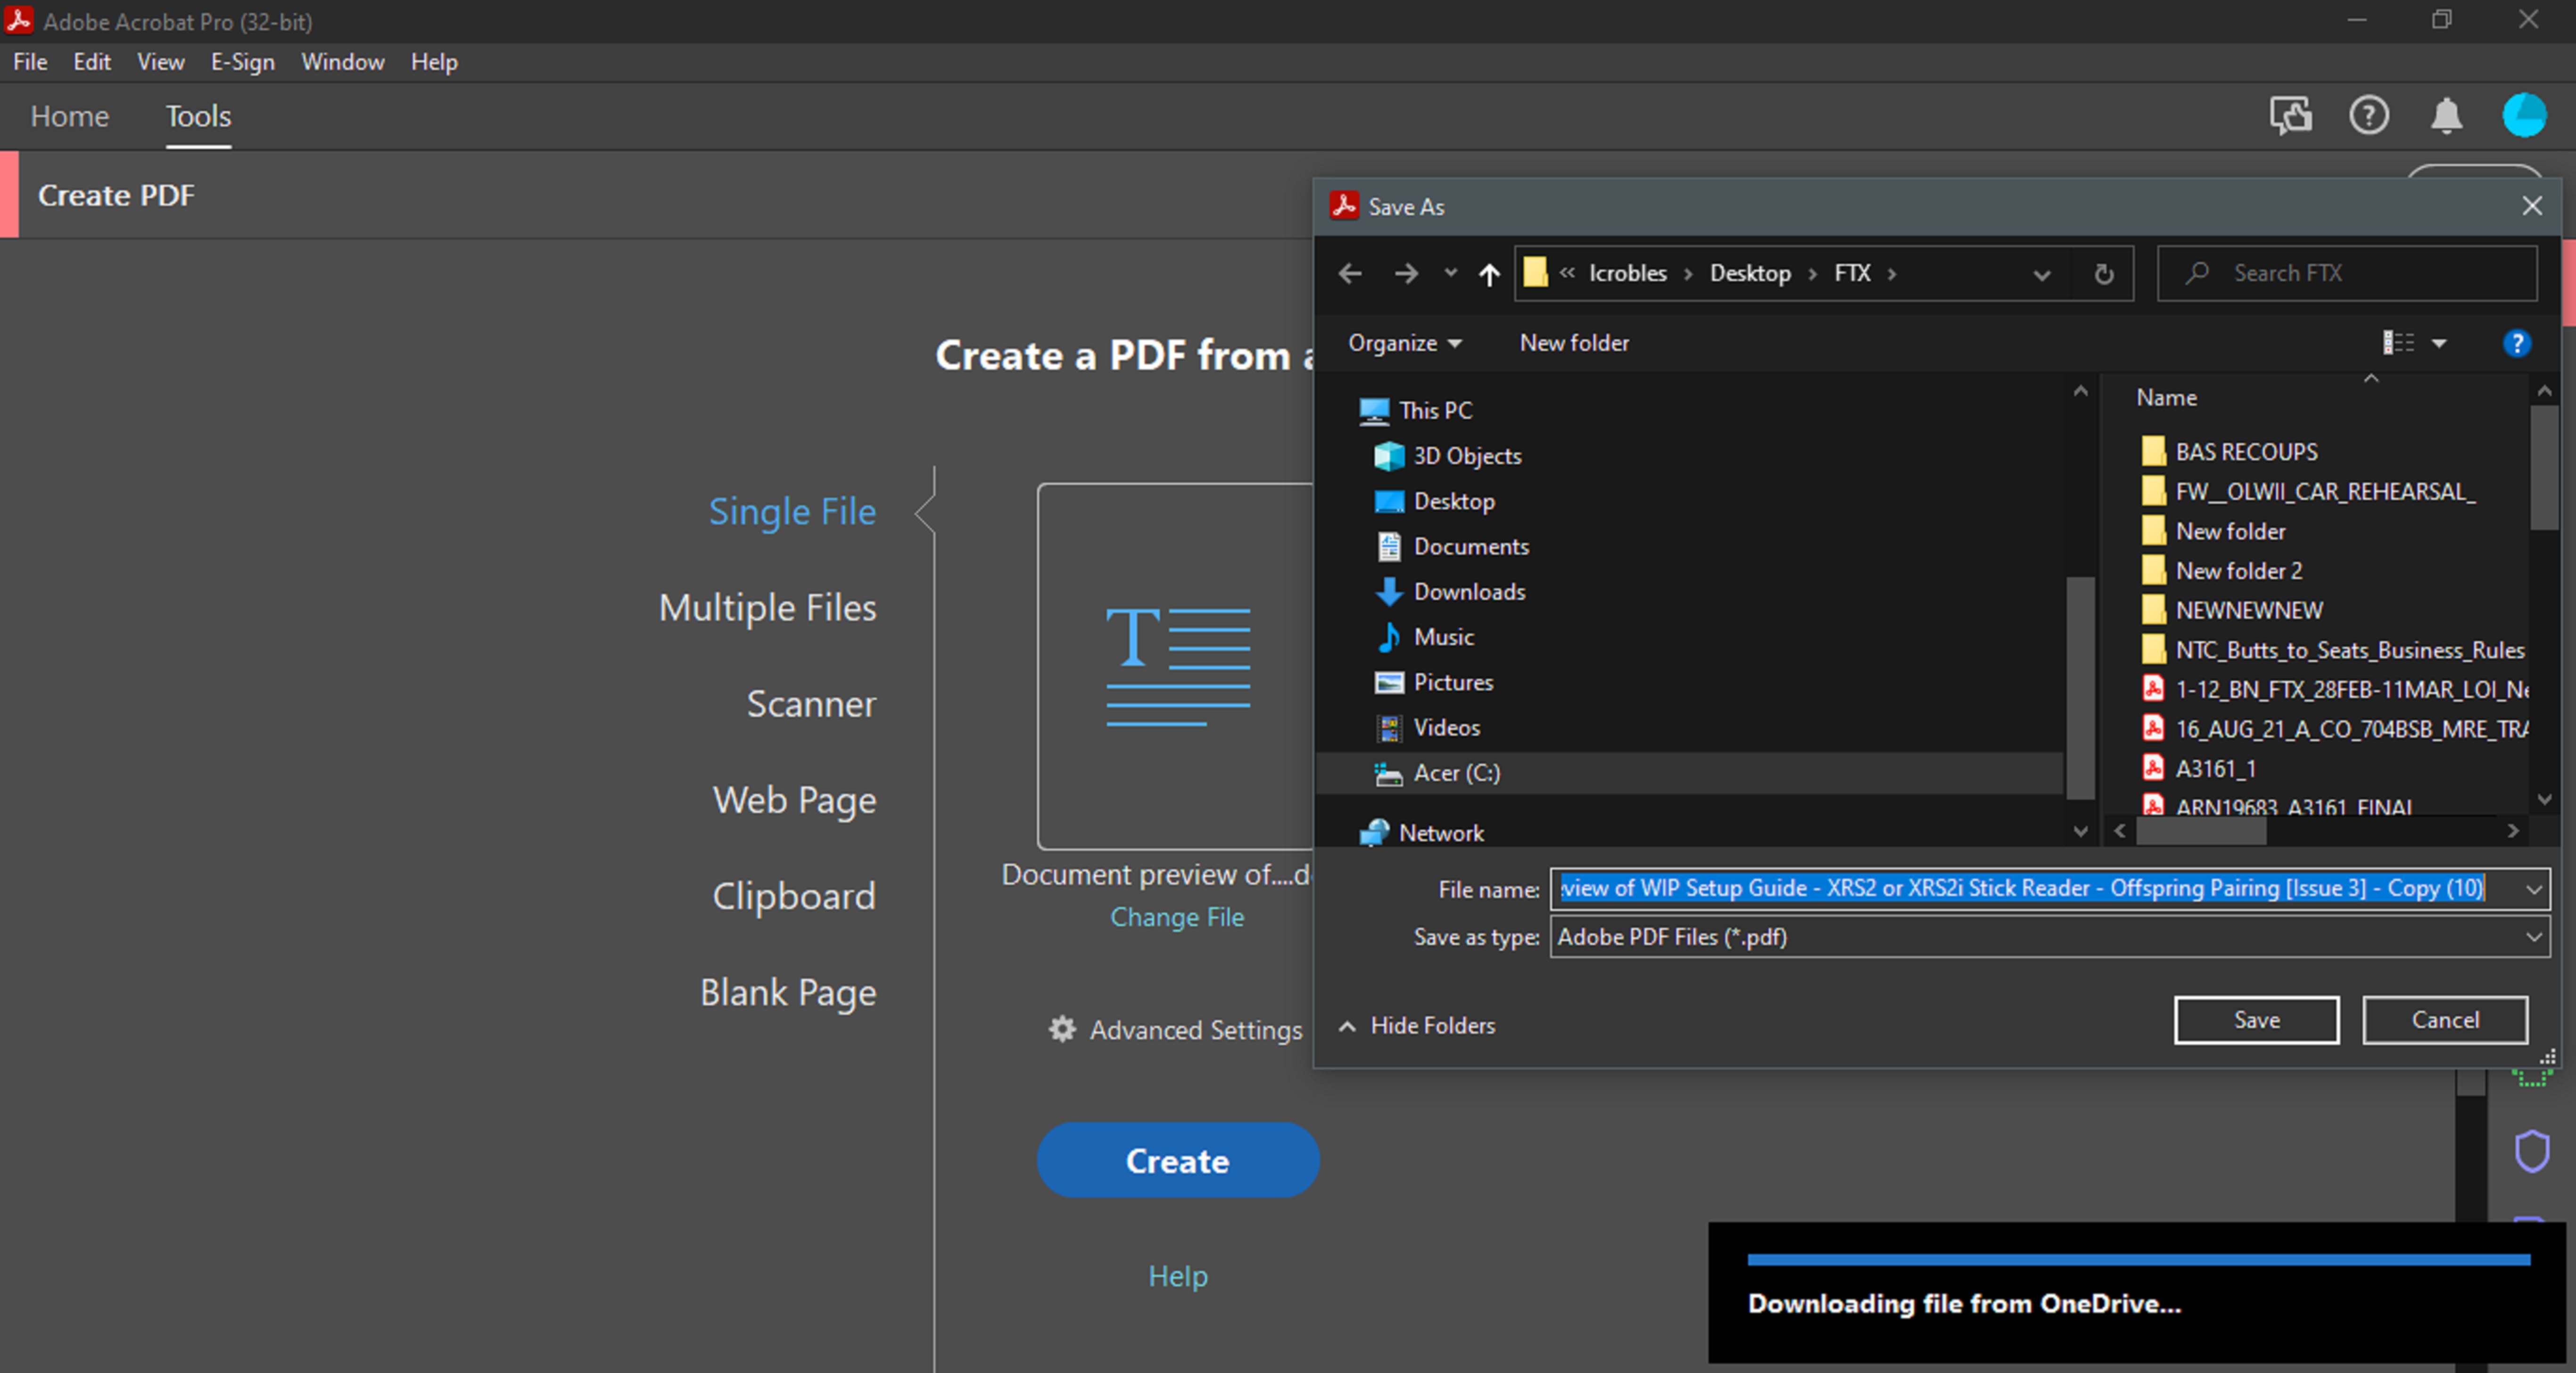Open the feedback/share icon near the top right
The image size is (2576, 1373).
tap(2290, 115)
